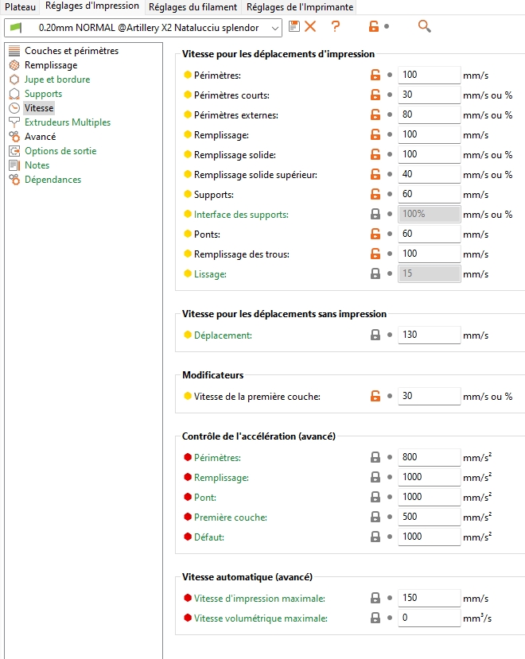Click the search magnifier icon
Screen dimensions: 525x659
(x=425, y=26)
